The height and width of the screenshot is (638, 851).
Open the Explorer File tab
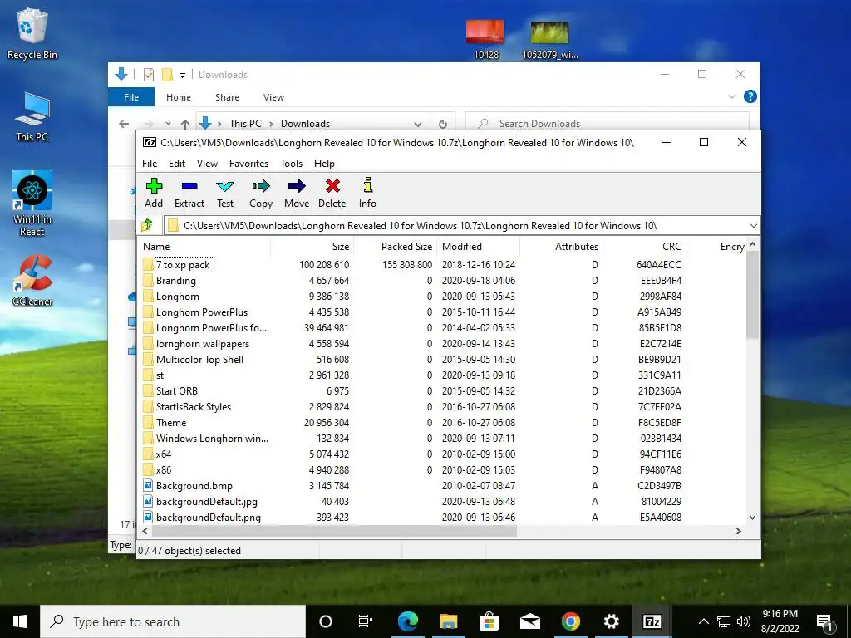pyautogui.click(x=131, y=97)
